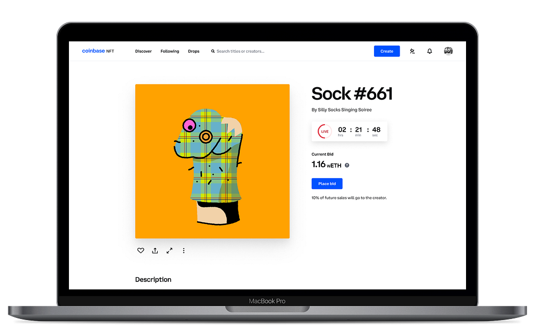535x331 pixels.
Task: Open the Discover page
Action: [143, 51]
